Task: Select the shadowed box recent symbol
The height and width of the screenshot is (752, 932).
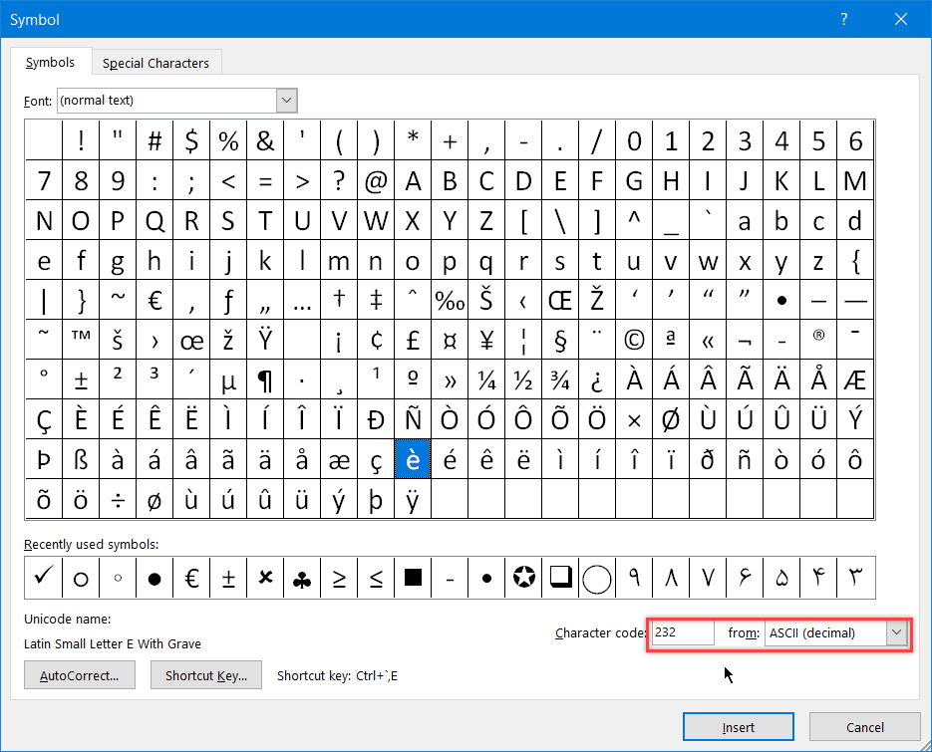Action: click(560, 578)
